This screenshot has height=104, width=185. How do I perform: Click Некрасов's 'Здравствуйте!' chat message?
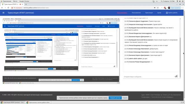[143, 25]
